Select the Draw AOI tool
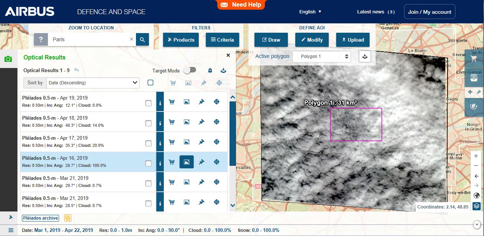The width and height of the screenshot is (484, 236). tap(271, 40)
